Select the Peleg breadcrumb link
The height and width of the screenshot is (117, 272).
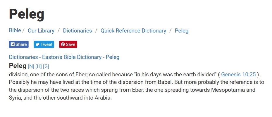click(x=182, y=31)
